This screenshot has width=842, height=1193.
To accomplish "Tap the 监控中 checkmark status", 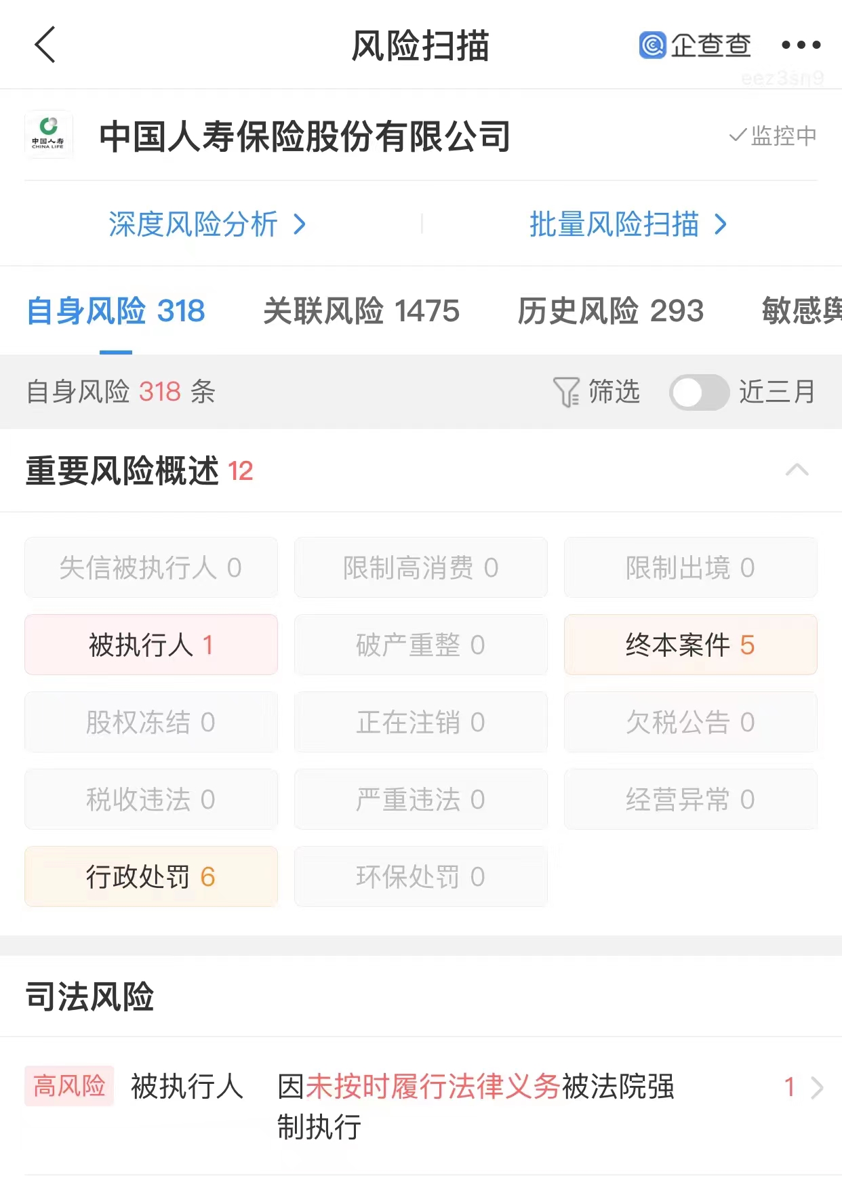I will pyautogui.click(x=772, y=136).
